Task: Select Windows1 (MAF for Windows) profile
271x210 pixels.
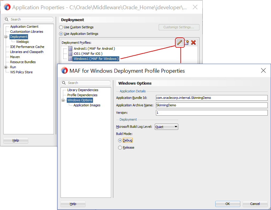Action: click(96, 59)
